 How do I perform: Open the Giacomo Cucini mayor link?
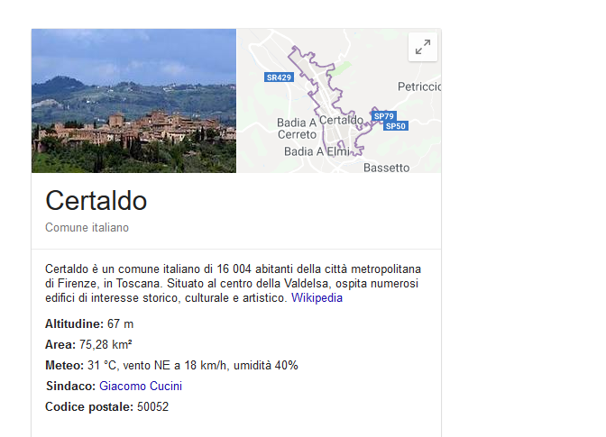141,386
